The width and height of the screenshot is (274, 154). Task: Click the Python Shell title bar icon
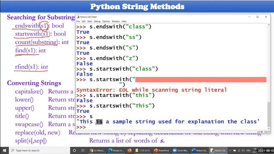pos(78,17)
